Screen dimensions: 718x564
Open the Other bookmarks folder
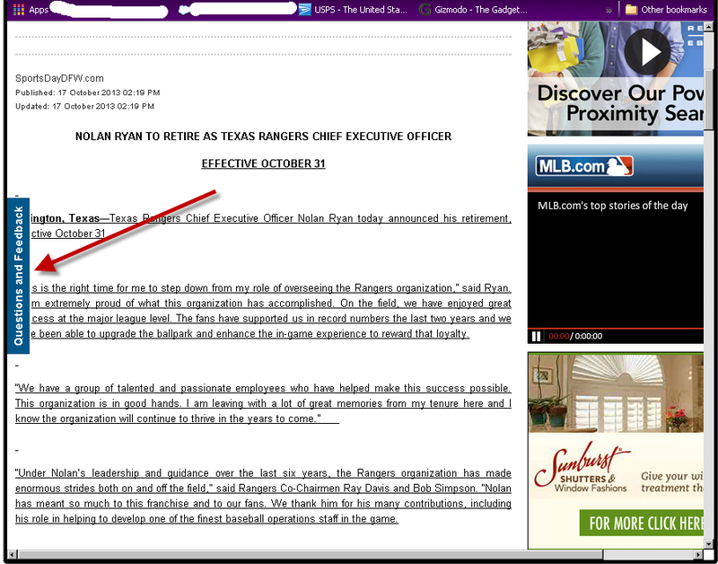[666, 10]
